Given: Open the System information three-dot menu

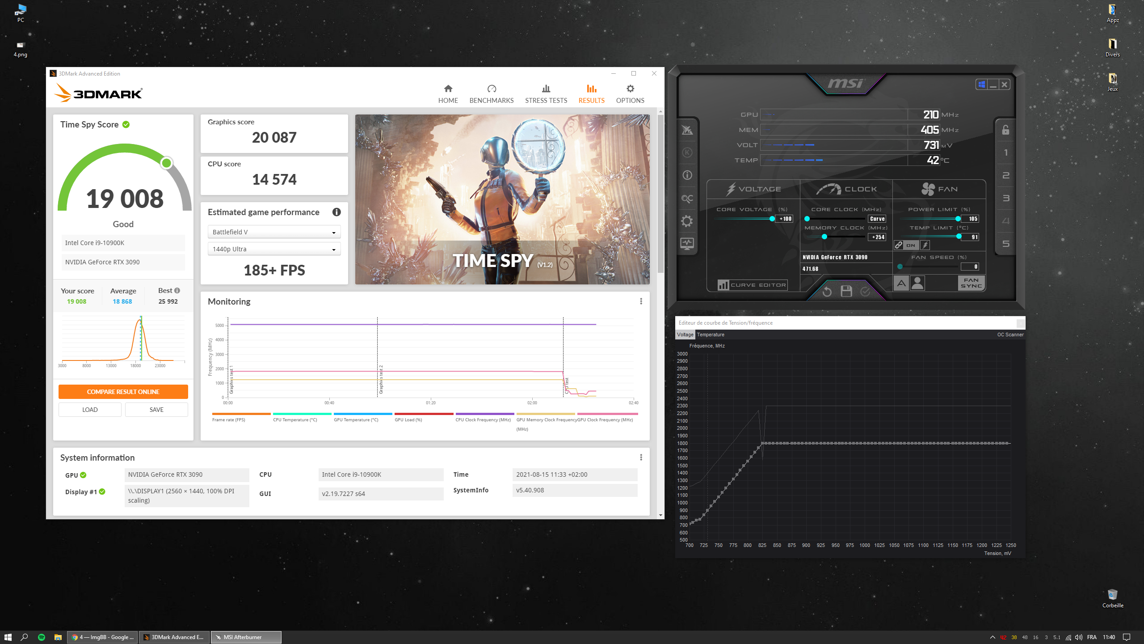Looking at the screenshot, I should 641,458.
